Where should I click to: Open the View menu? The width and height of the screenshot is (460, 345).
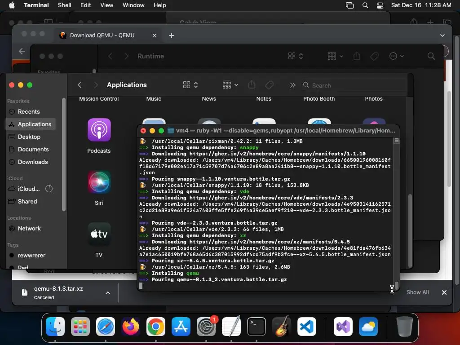click(107, 5)
